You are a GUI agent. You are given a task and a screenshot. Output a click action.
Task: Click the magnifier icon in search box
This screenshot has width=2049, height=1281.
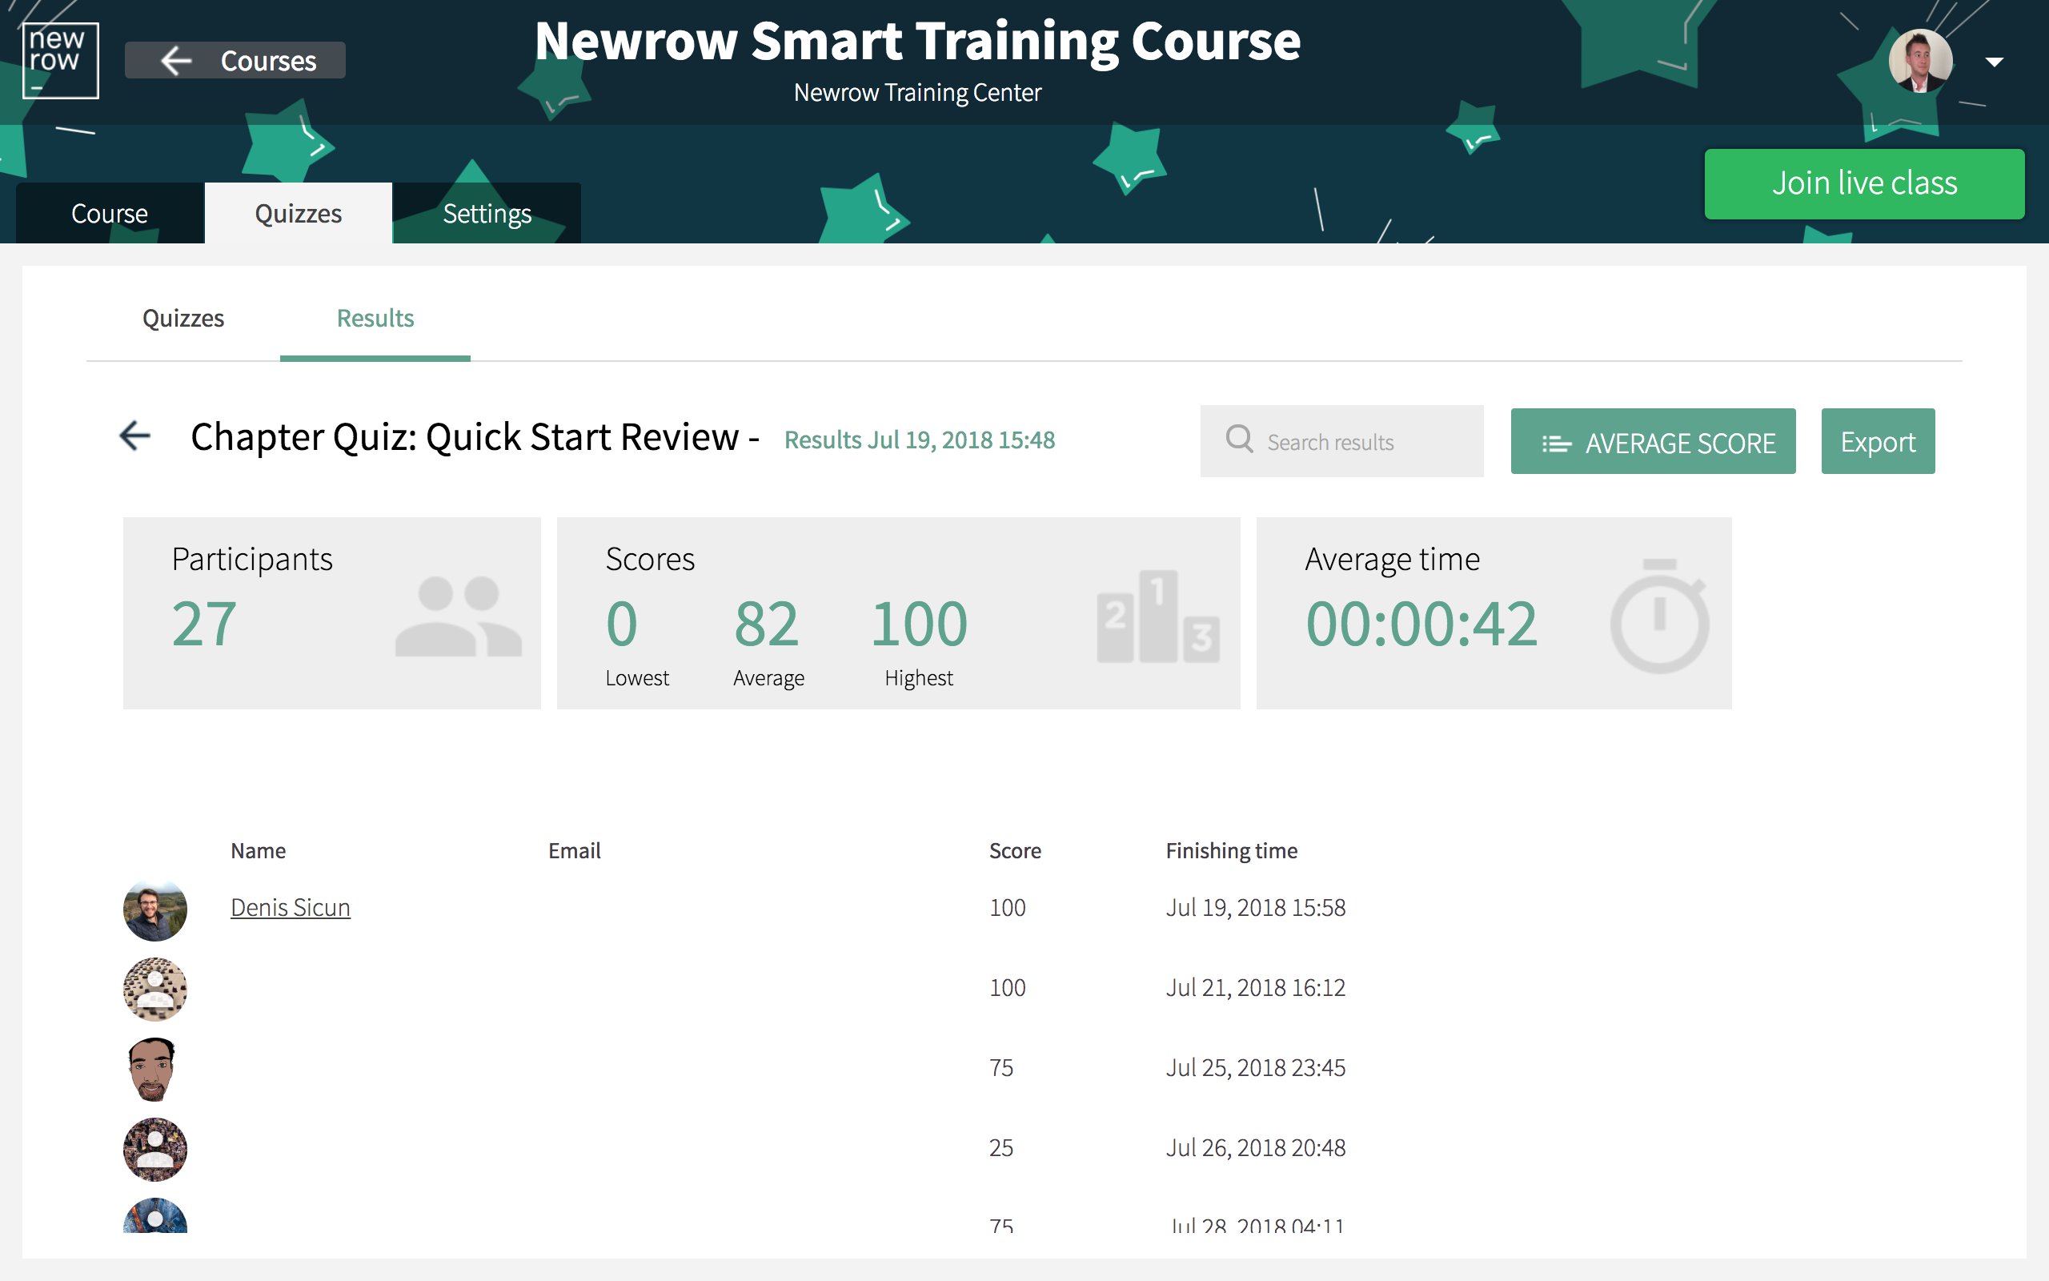coord(1240,440)
